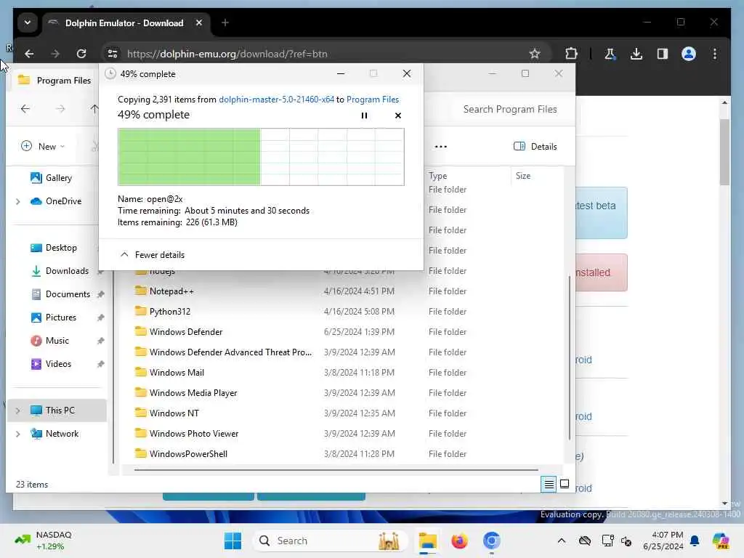This screenshot has height=558, width=744.
Task: Click the Search Program Files box
Action: pyautogui.click(x=510, y=109)
